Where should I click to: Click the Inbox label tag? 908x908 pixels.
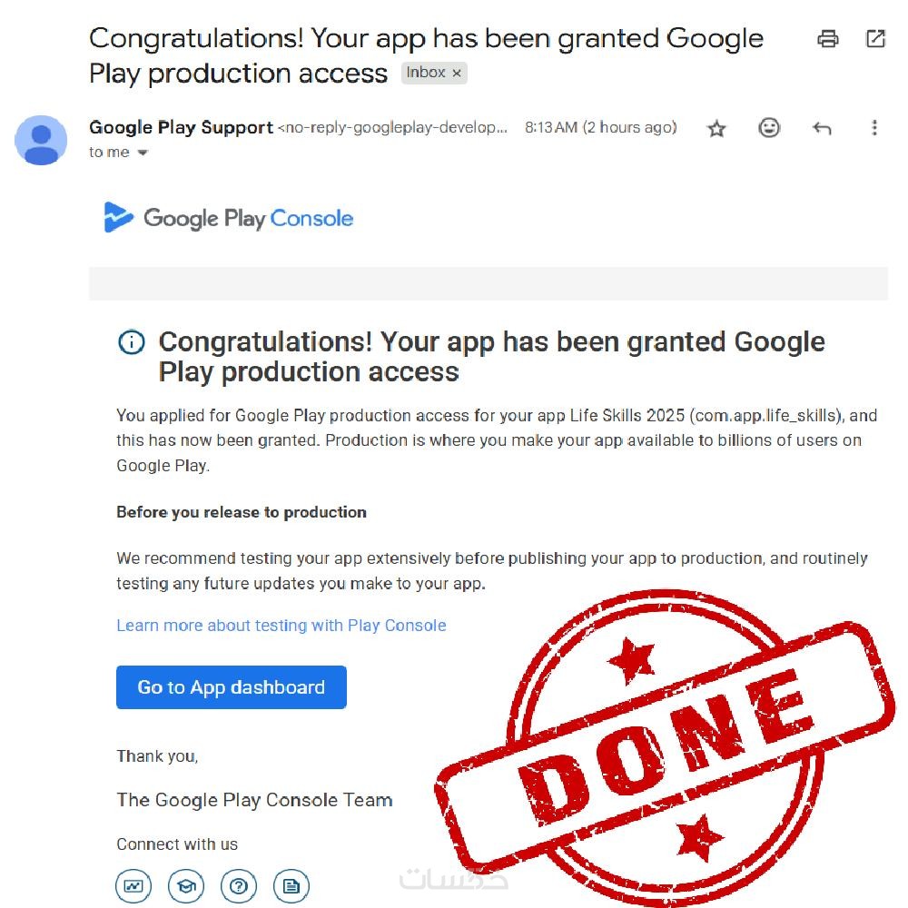[x=425, y=74]
